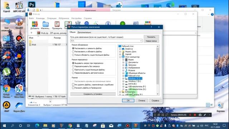This screenshot has width=229, height=129.
Task: Open the Task View taskbar button
Action: (29, 126)
